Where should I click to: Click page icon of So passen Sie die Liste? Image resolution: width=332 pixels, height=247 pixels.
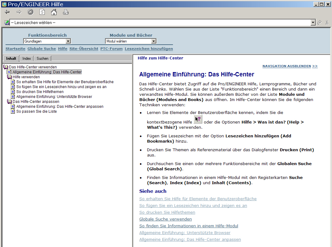[x=13, y=111]
